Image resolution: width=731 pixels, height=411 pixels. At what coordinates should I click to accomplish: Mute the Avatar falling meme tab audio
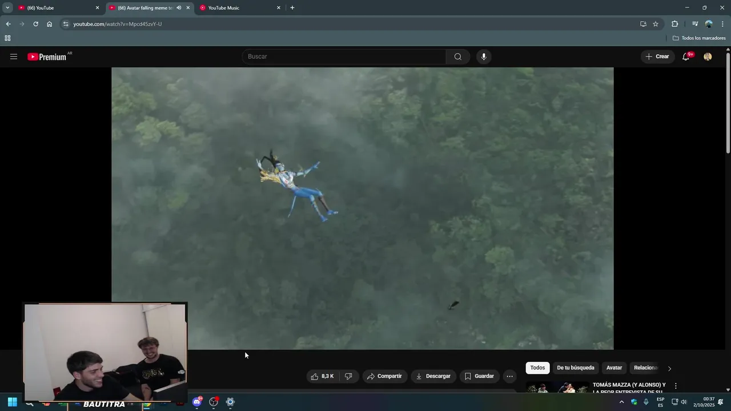(179, 8)
